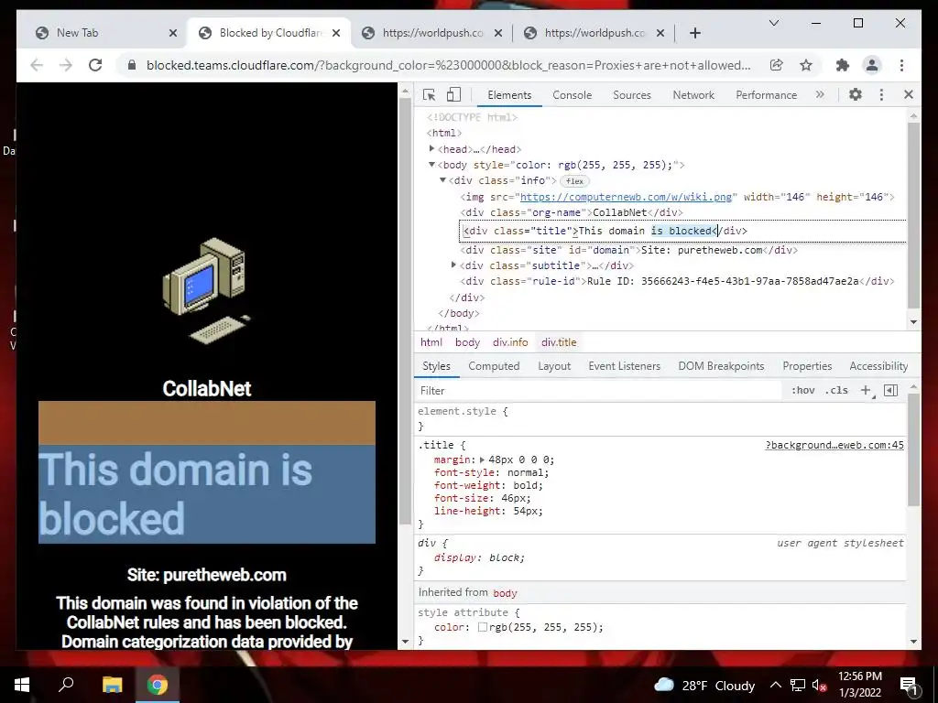The image size is (938, 703).
Task: Toggle :hov element state panel
Action: coord(802,390)
